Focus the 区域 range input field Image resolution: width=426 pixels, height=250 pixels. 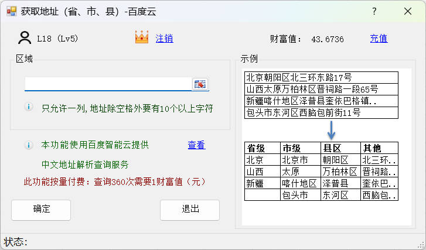click(x=108, y=84)
